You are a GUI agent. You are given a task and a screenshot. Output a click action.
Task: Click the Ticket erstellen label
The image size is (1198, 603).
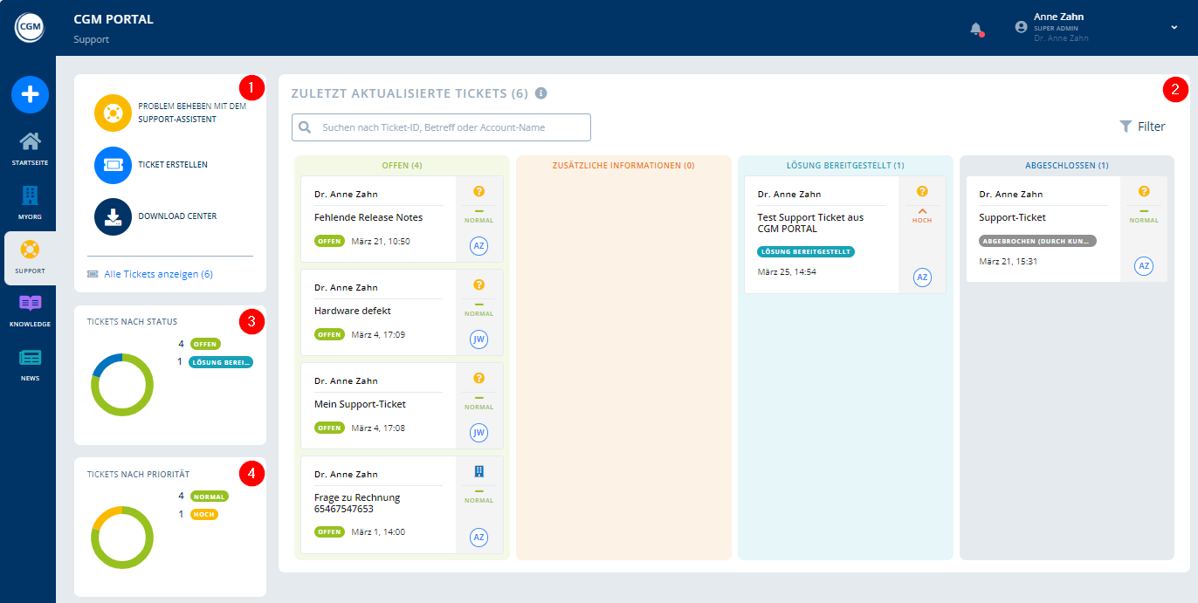pyautogui.click(x=173, y=165)
